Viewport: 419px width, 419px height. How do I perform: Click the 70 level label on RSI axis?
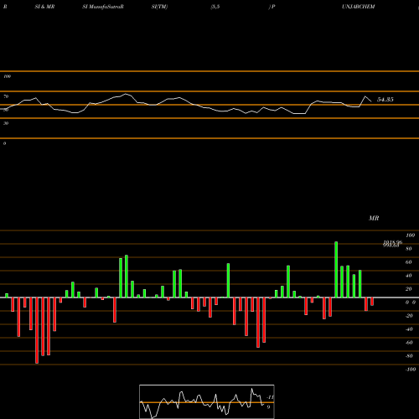coord(6,96)
